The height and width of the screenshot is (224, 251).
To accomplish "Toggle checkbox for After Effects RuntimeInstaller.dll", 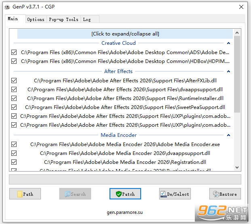I will coord(14,98).
